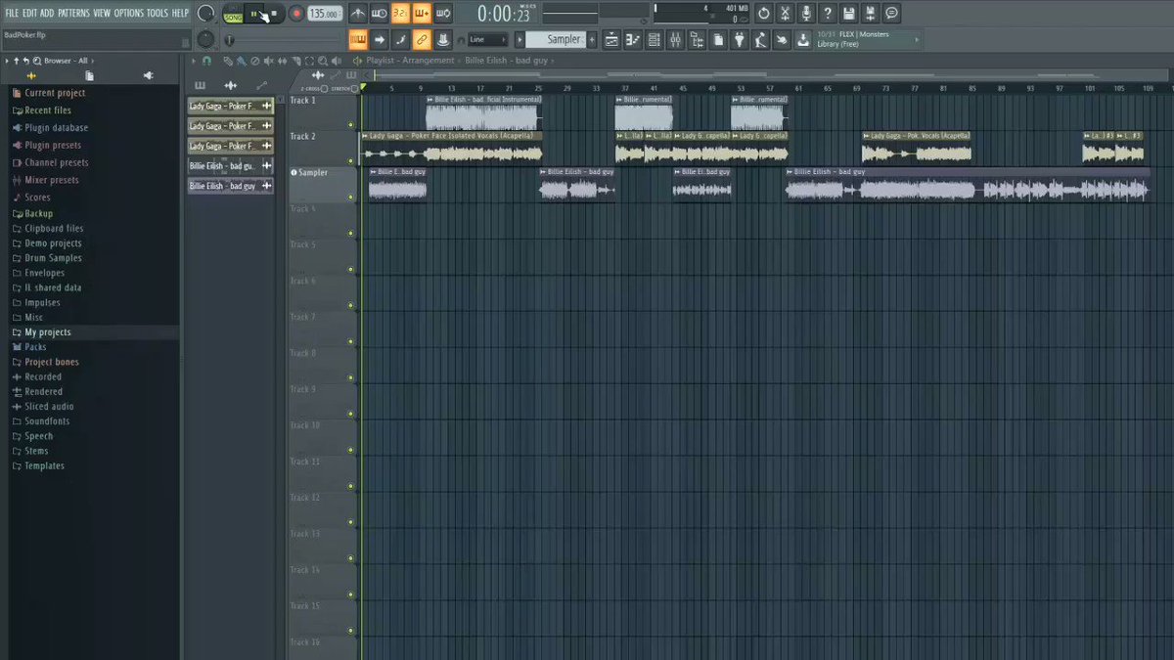Expand the hint panel arrow beside FLEX
The height and width of the screenshot is (660, 1174).
pyautogui.click(x=917, y=40)
